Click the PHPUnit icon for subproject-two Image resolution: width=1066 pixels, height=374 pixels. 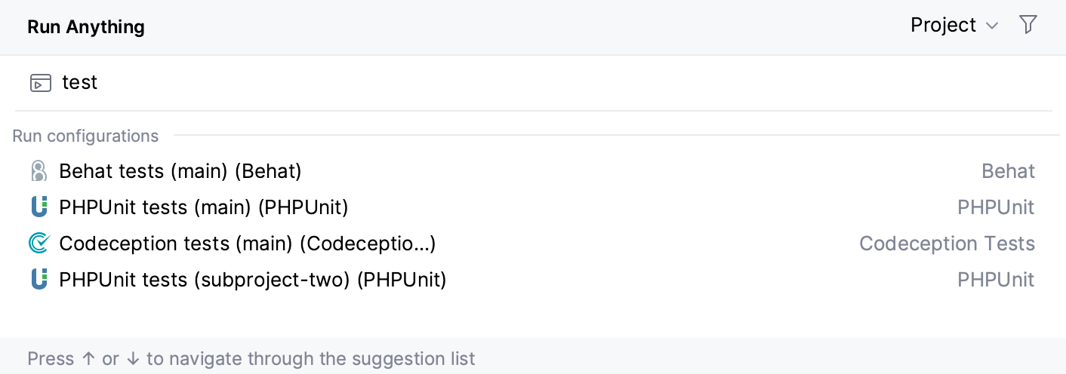tap(39, 280)
